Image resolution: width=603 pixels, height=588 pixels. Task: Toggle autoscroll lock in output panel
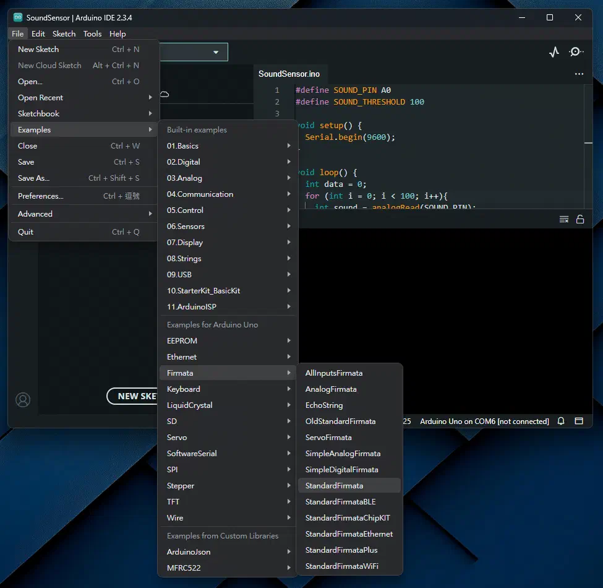tap(580, 218)
